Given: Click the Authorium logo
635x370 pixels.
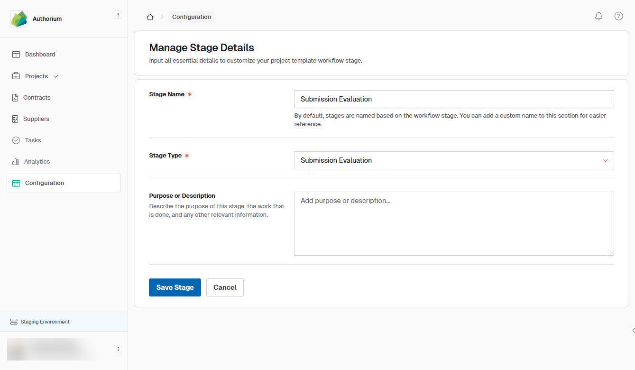Looking at the screenshot, I should click(x=19, y=19).
